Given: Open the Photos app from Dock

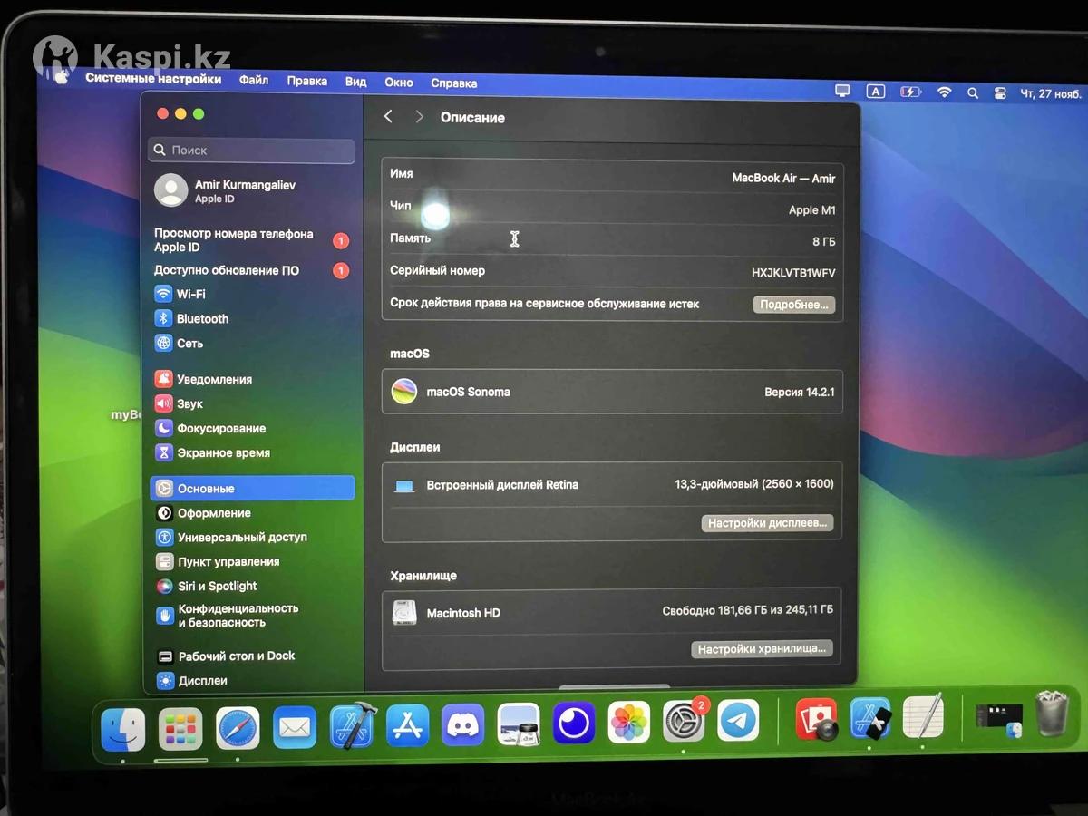Looking at the screenshot, I should coord(628,723).
